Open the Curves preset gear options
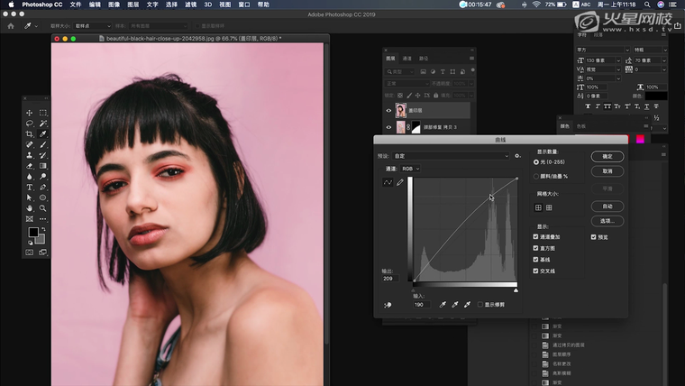 (517, 156)
